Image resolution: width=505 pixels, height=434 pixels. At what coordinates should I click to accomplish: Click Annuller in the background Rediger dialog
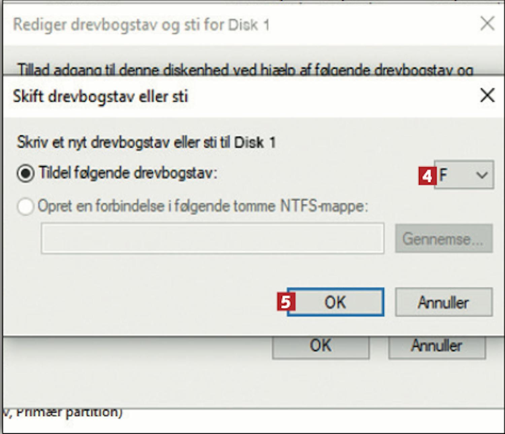click(x=437, y=347)
